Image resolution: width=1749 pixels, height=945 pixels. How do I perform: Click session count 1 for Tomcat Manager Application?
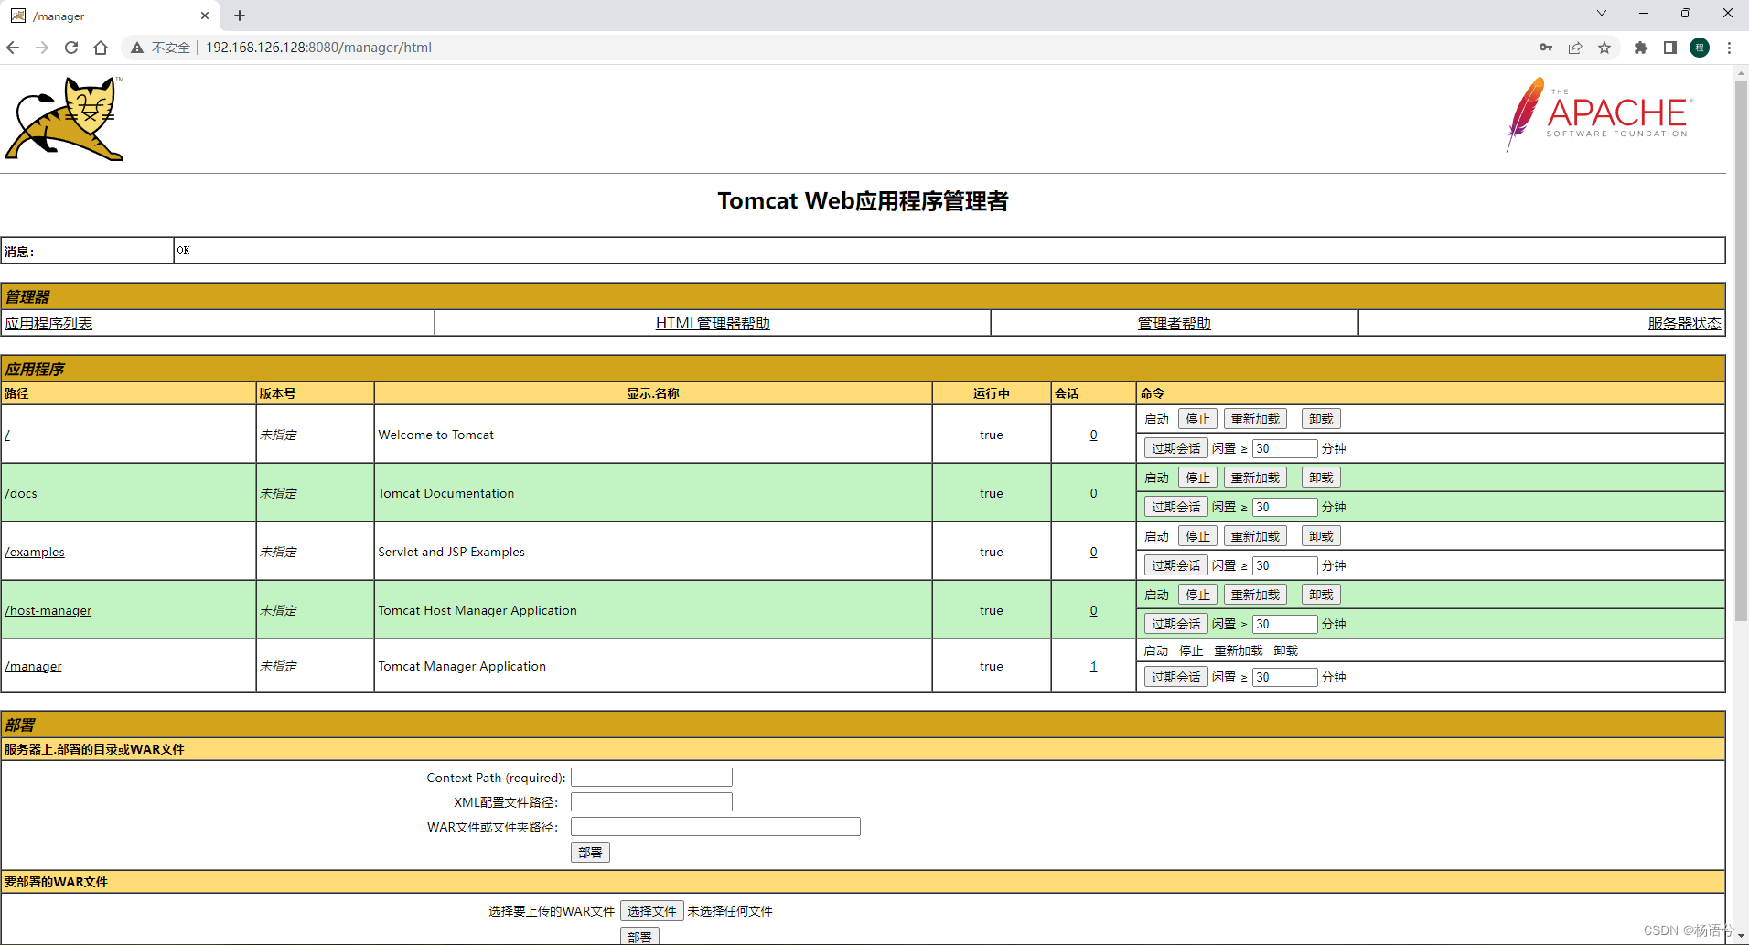coord(1093,666)
